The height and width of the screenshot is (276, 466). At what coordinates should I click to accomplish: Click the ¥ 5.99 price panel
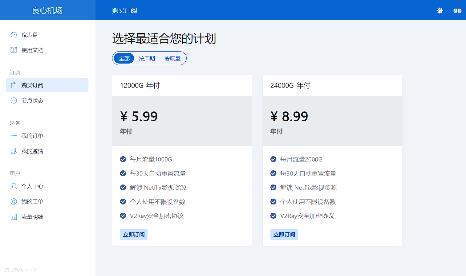click(x=182, y=121)
